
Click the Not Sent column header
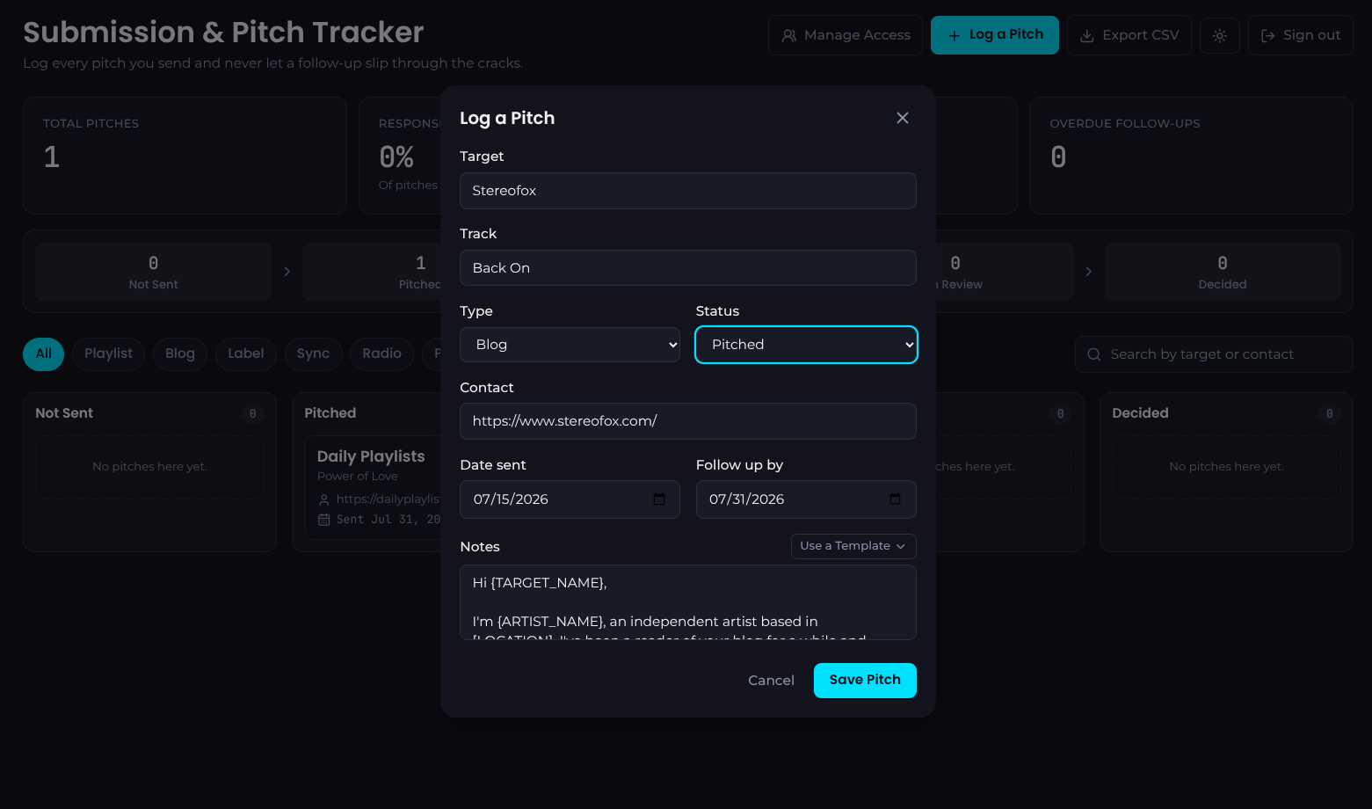(x=64, y=413)
